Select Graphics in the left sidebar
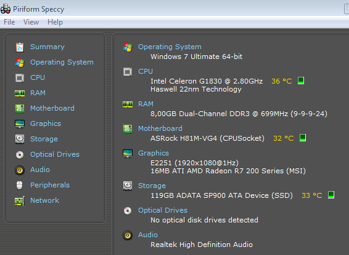349x255 pixels. tap(46, 124)
